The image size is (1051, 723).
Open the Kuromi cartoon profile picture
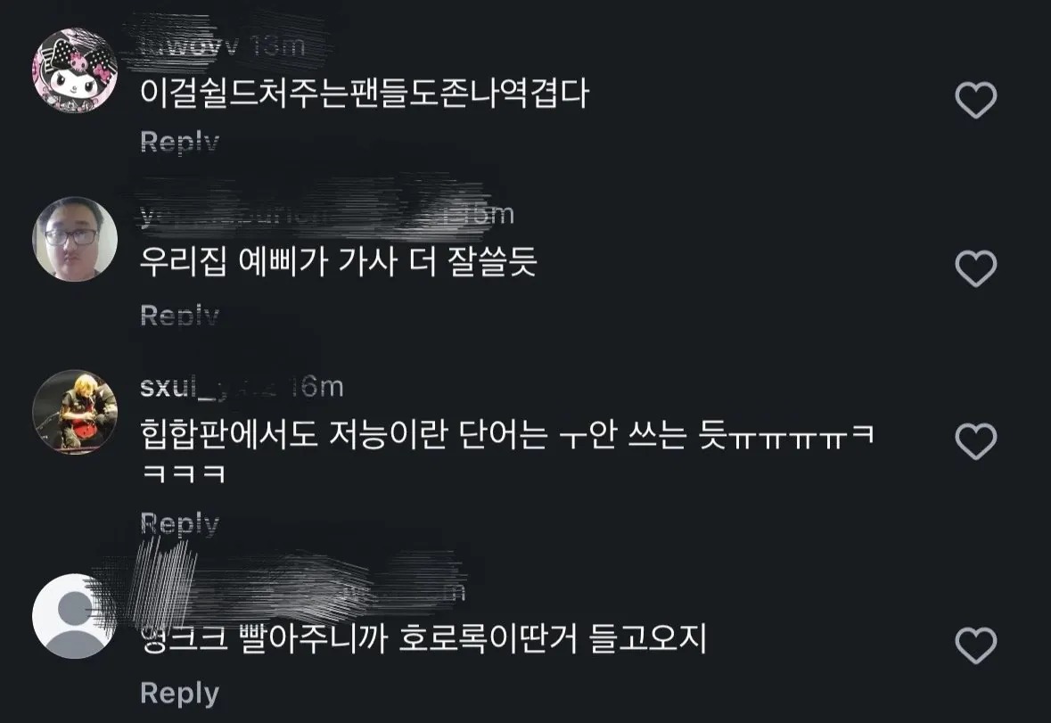pyautogui.click(x=74, y=70)
